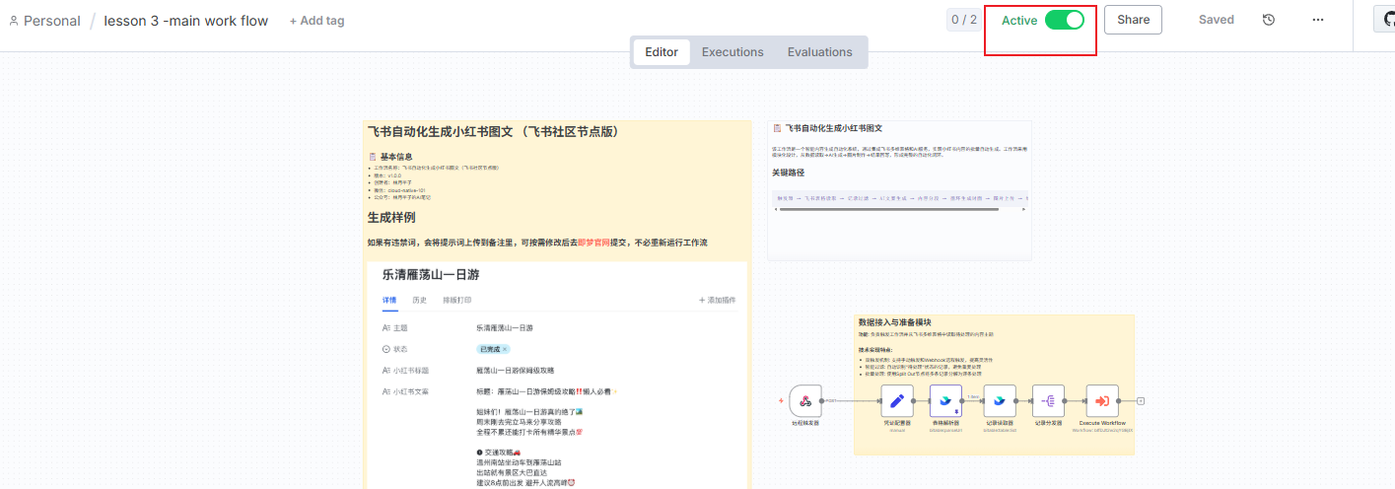The height and width of the screenshot is (489, 1395).
Task: Click the 'Saved' status text
Action: [x=1216, y=20]
